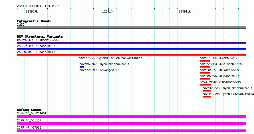Click the right arrow end of the ruler
Image resolution: width=254 pixels, height=134 pixels.
tap(245, 9)
